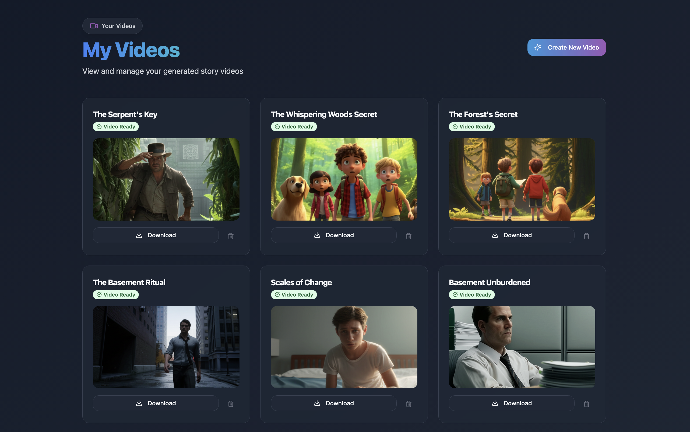
Task: Open Basement Unburdened office thumbnail
Action: [522, 347]
